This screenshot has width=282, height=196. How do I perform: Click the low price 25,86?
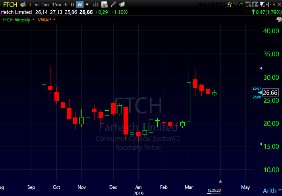[71, 12]
